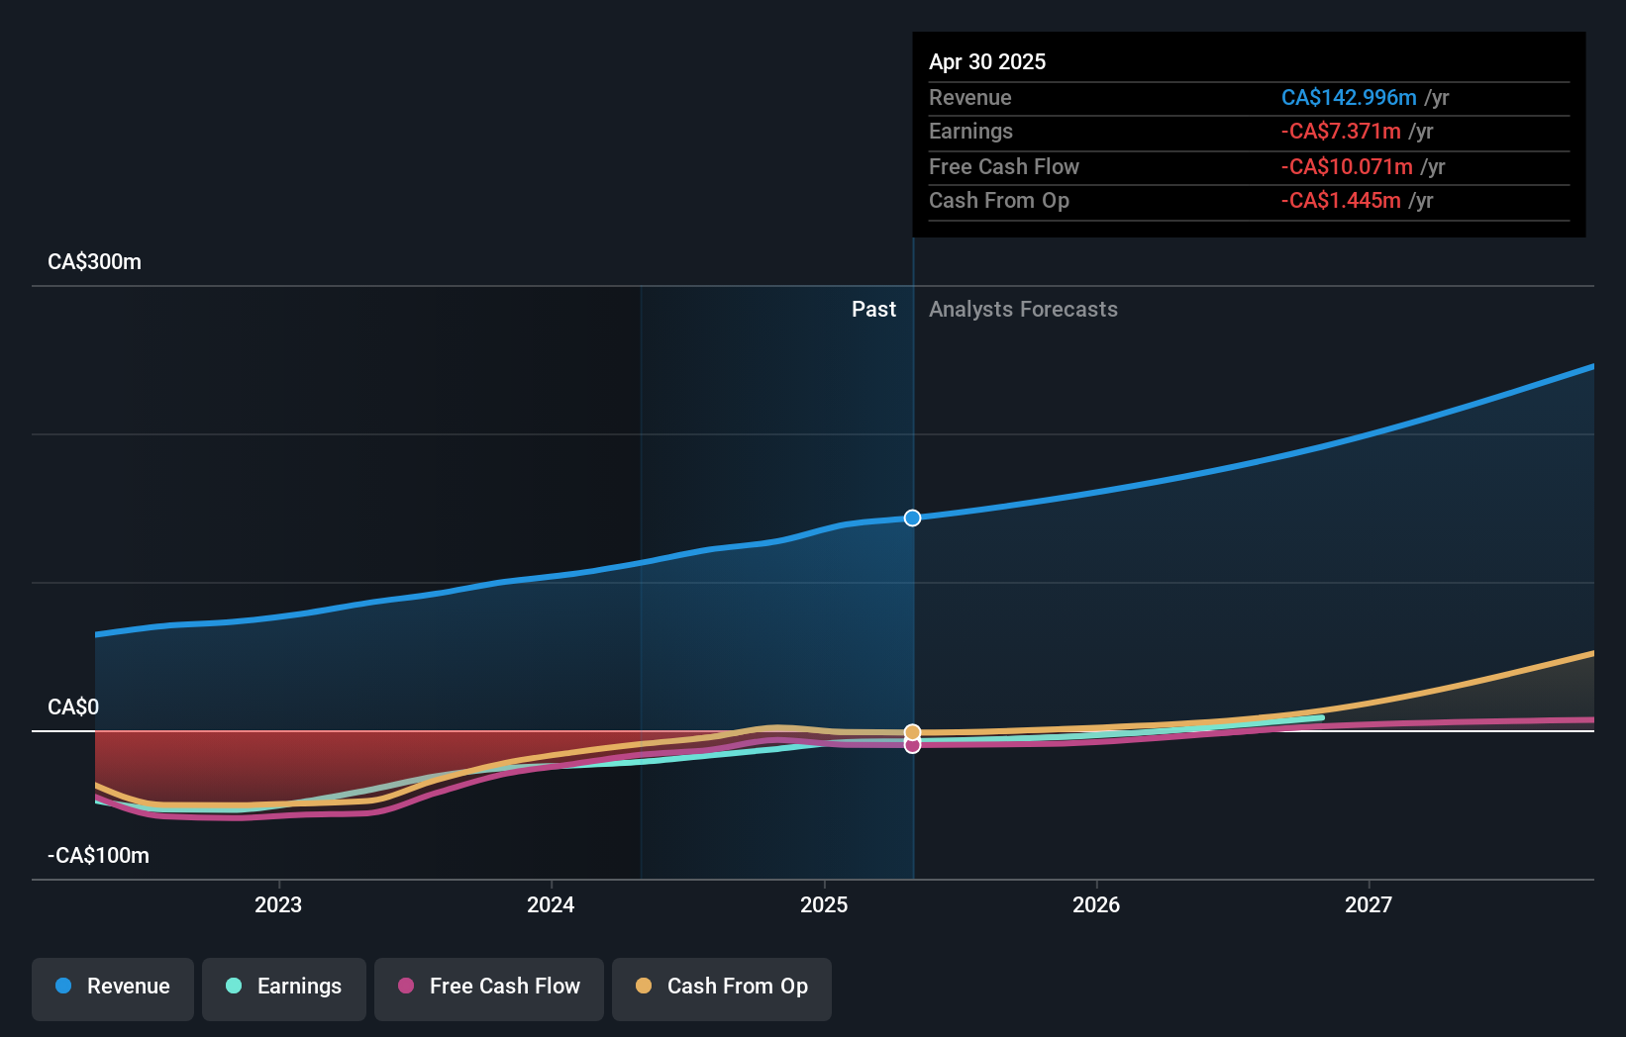
Task: Select the Revenue data point marker on chart
Action: (912, 518)
